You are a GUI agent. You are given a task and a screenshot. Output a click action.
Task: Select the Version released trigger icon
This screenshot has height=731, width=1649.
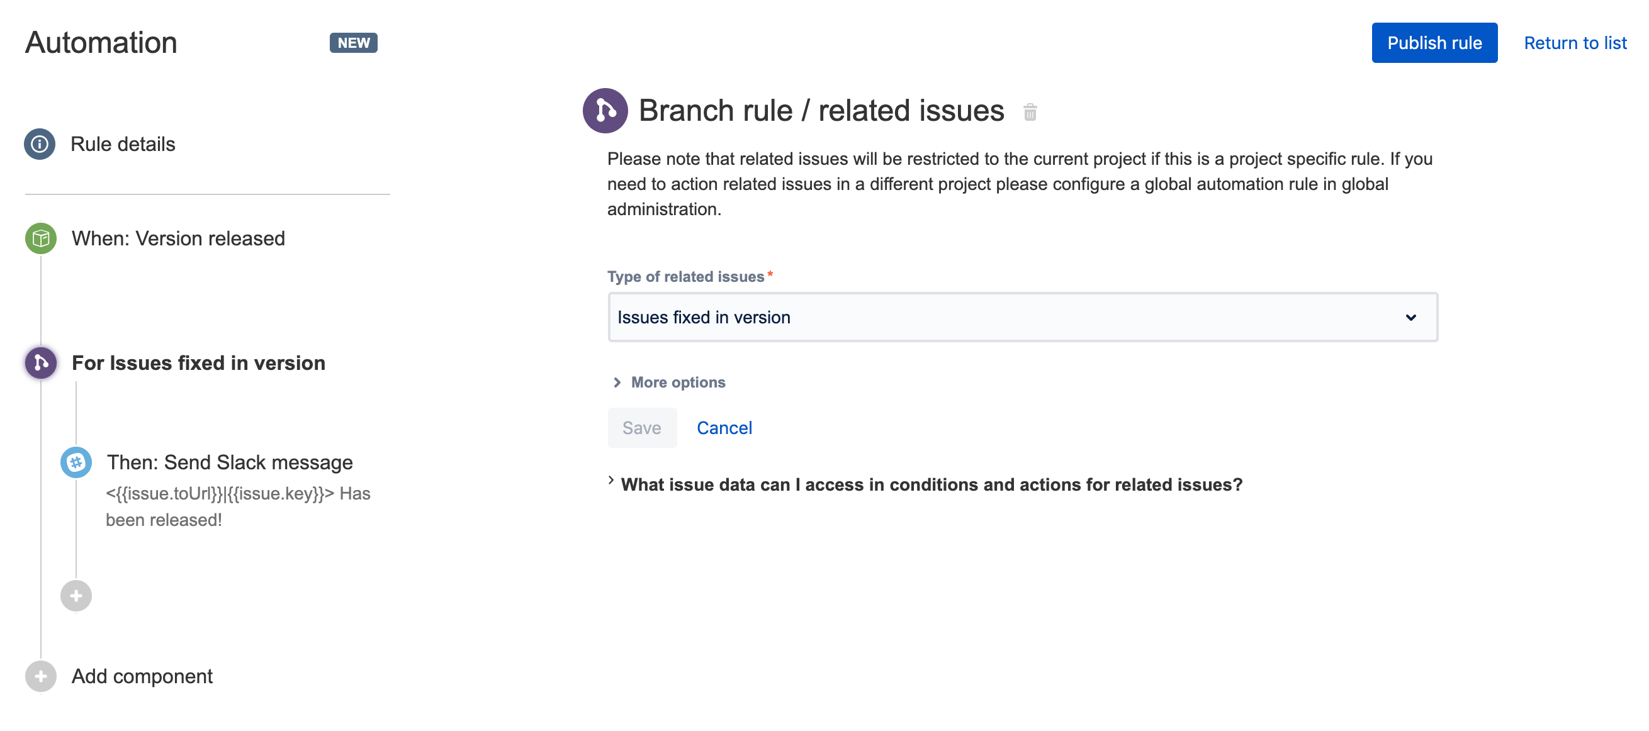pos(41,239)
